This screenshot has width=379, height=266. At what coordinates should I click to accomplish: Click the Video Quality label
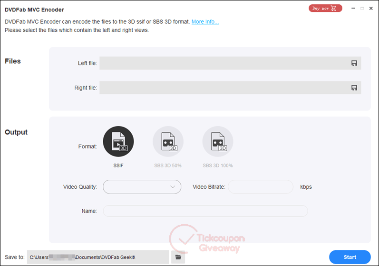click(80, 187)
